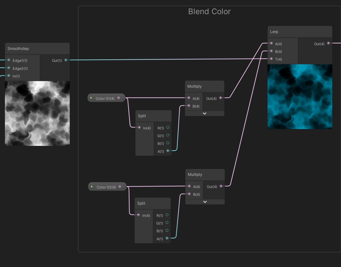Image resolution: width=341 pixels, height=267 pixels.
Task: Click A(1) port on lower Split node
Action: pyautogui.click(x=167, y=238)
